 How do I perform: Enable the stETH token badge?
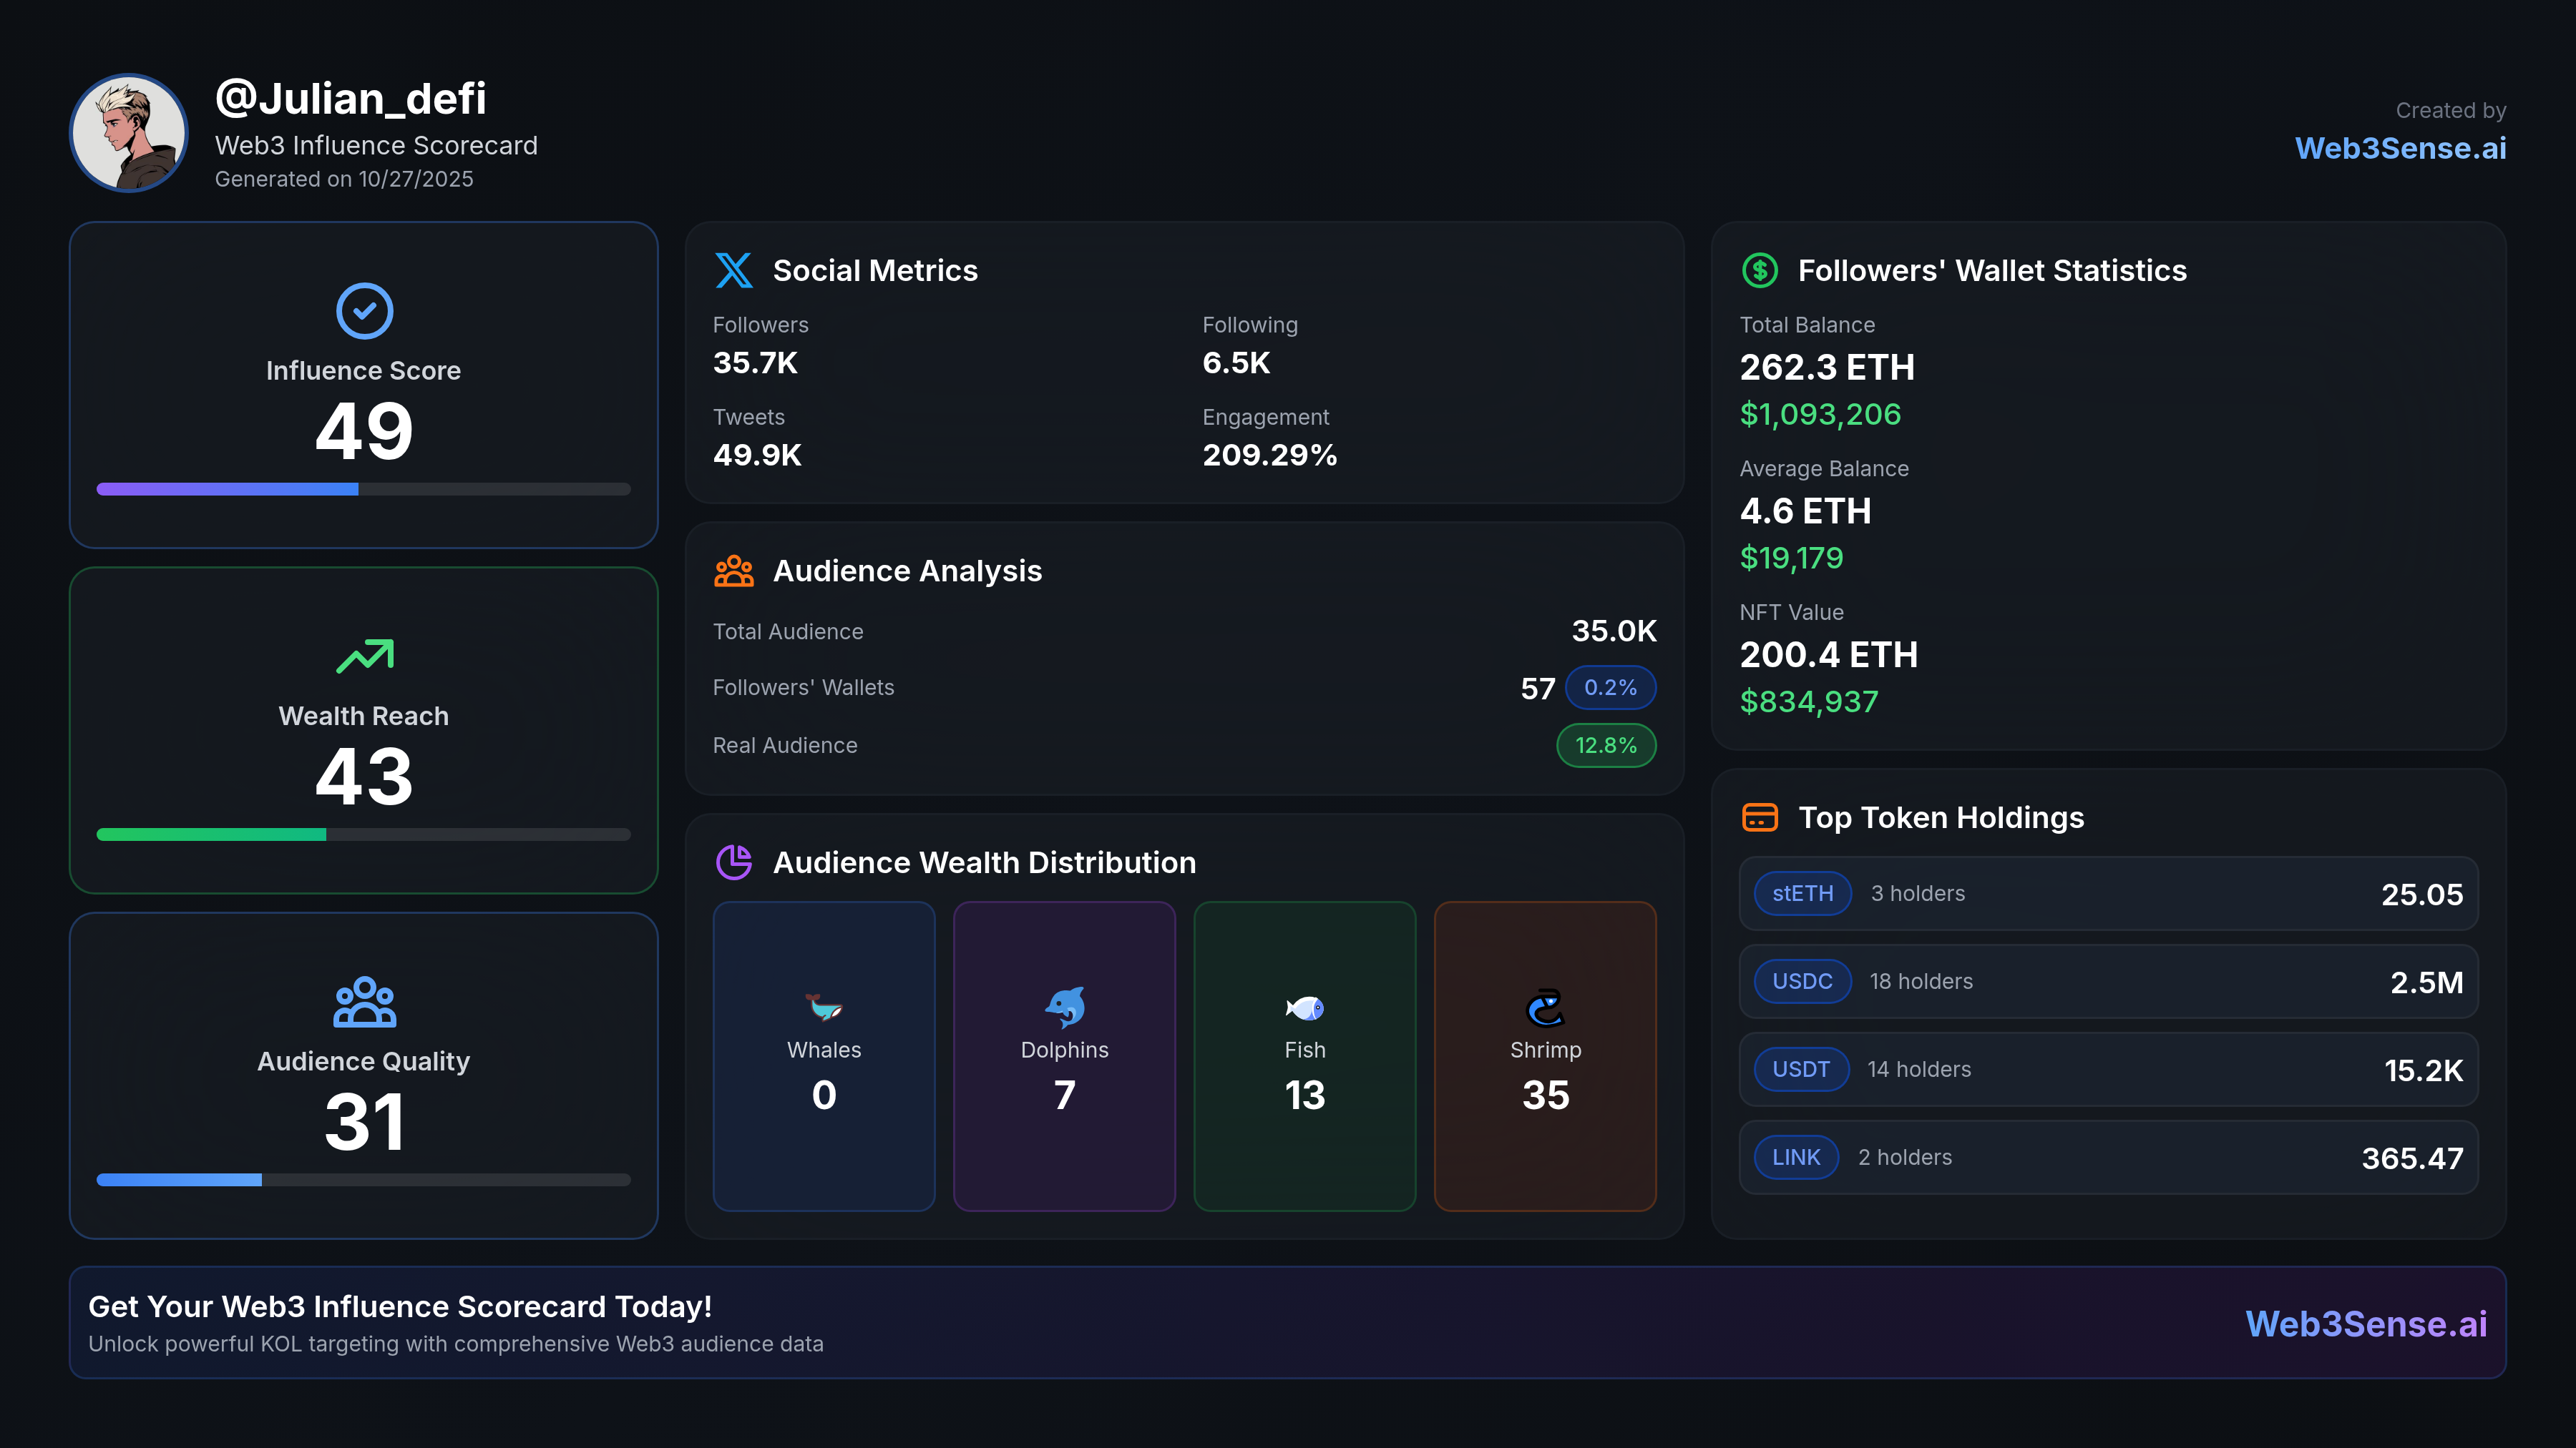click(x=1802, y=893)
